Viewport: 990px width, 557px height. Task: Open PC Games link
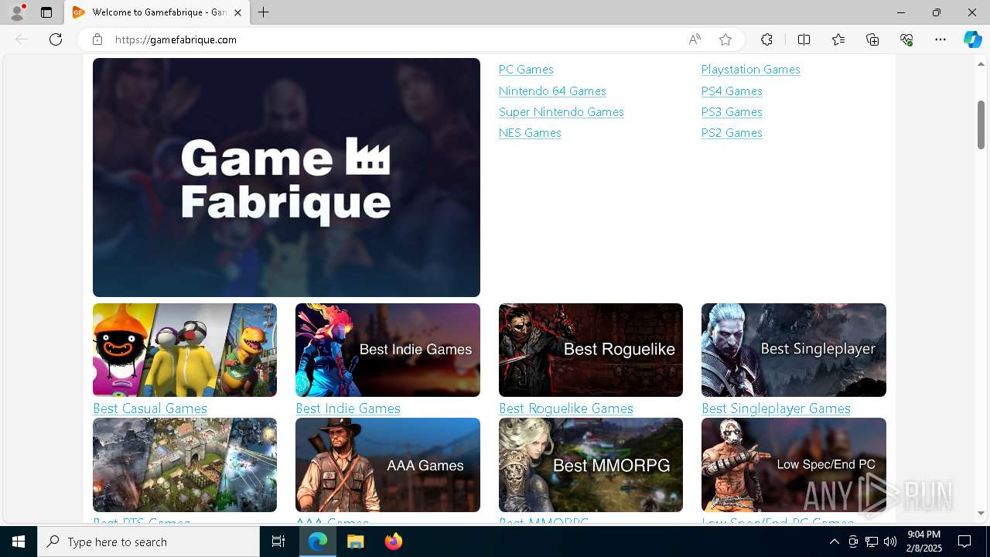pyautogui.click(x=526, y=70)
